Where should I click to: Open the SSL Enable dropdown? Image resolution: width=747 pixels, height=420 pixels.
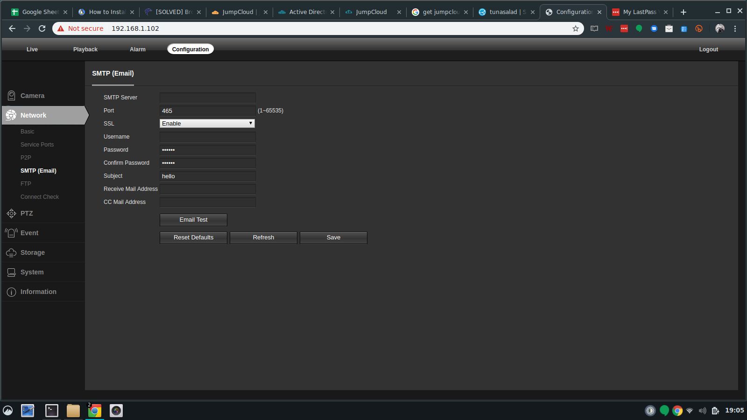[x=207, y=124]
